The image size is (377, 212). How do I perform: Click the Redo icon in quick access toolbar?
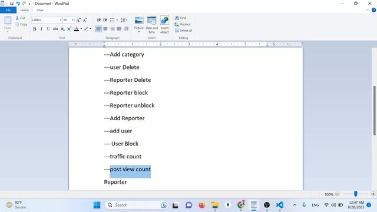(24, 4)
